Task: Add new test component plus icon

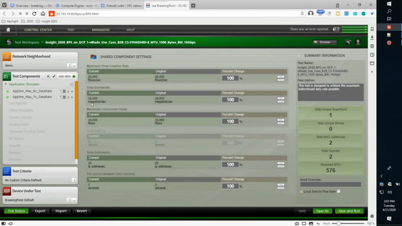Action: click(x=74, y=76)
